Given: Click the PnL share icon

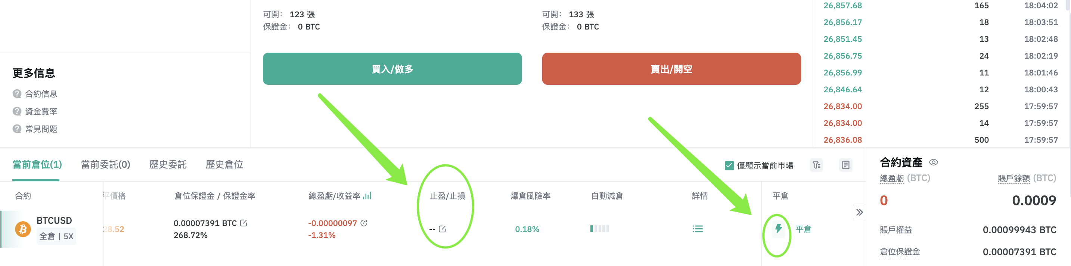Looking at the screenshot, I should (364, 223).
